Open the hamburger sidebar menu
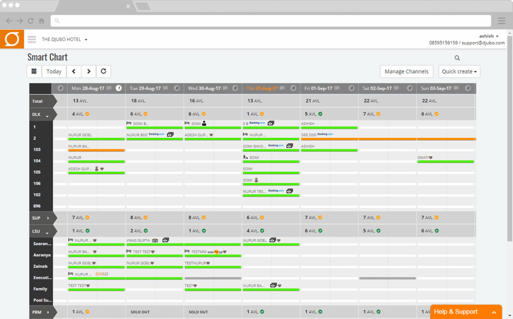Screen dimensions: 513x319 pyautogui.click(x=32, y=39)
